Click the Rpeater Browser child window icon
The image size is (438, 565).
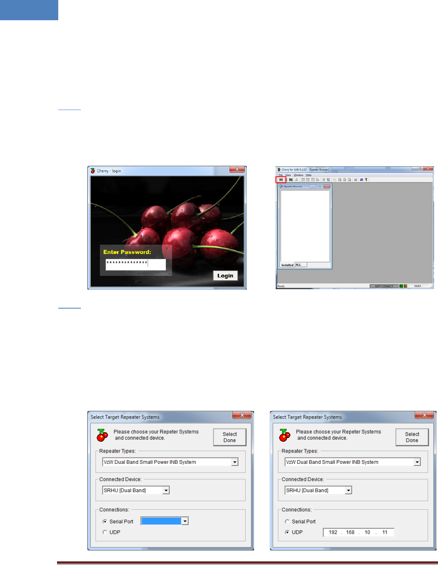(281, 186)
